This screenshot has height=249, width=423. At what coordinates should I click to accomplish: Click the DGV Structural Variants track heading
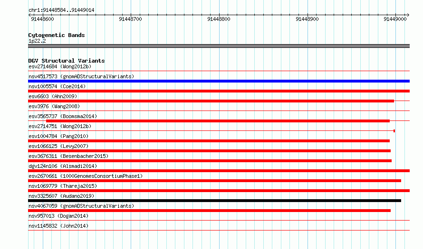pyautogui.click(x=67, y=61)
